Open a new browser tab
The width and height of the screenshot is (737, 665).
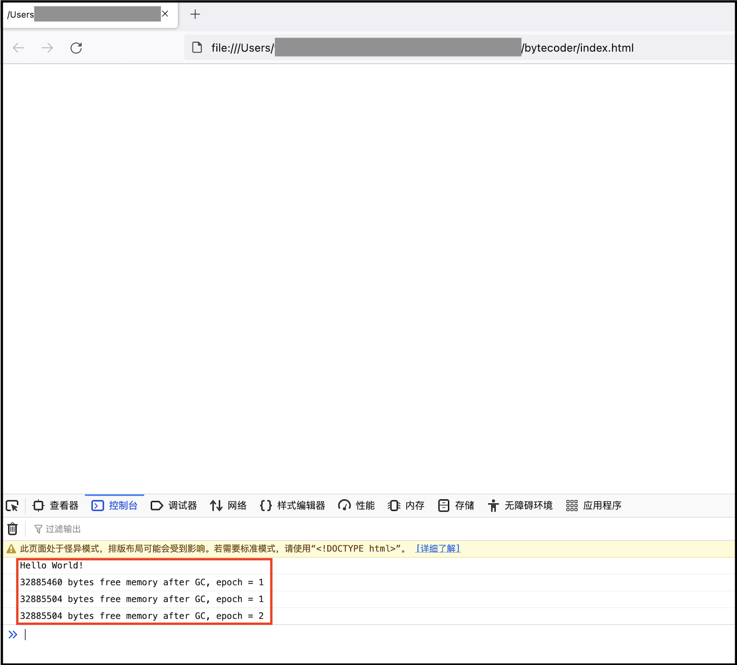tap(195, 14)
